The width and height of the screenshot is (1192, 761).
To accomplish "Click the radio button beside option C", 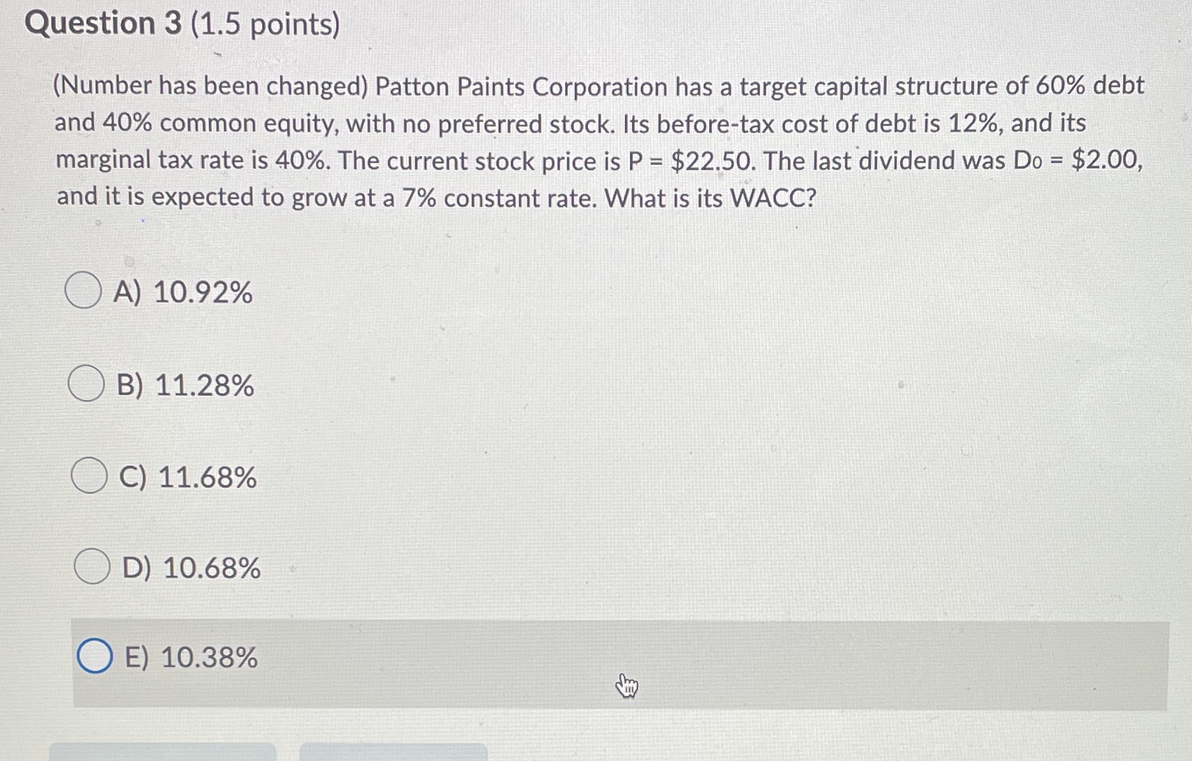I will coord(89,476).
